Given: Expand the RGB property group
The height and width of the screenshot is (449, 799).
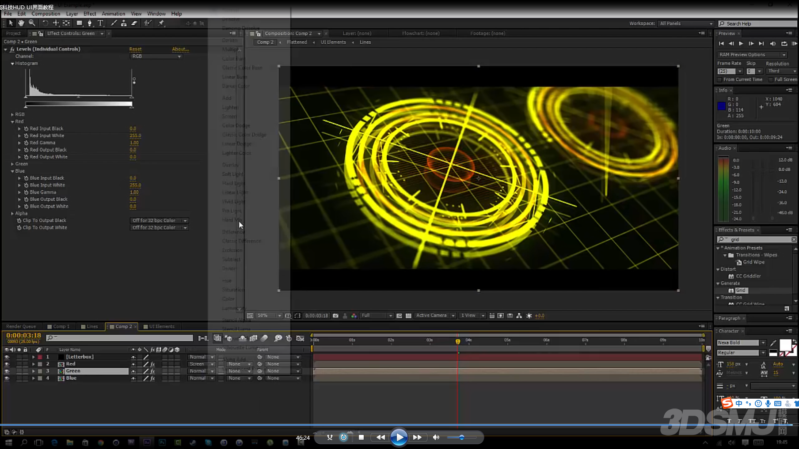Looking at the screenshot, I should 12,114.
